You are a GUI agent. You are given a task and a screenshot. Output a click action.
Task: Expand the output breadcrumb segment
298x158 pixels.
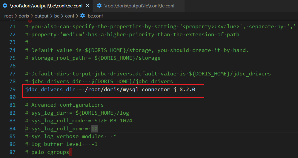(x=42, y=16)
